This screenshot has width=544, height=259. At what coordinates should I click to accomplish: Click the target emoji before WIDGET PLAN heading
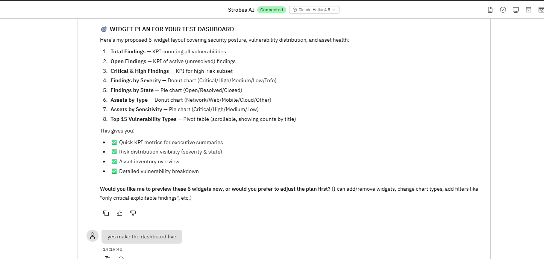[x=104, y=29]
